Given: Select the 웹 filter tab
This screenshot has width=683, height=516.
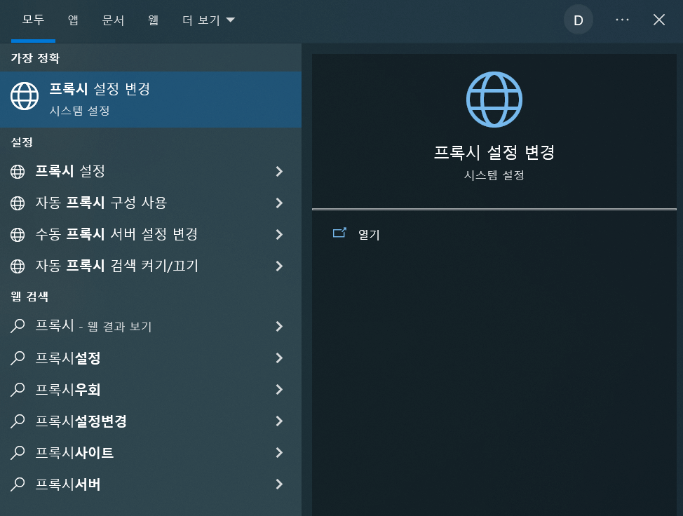Looking at the screenshot, I should [x=153, y=20].
